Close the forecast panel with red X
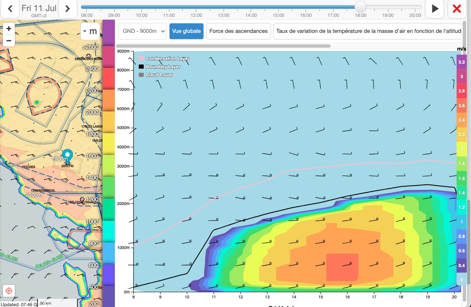Screen dimensions: 471x307 [x=457, y=9]
